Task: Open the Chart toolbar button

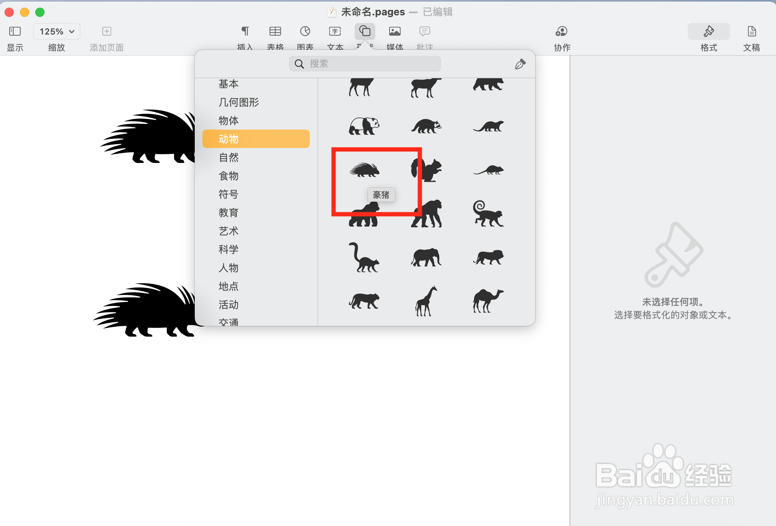Action: [x=305, y=31]
